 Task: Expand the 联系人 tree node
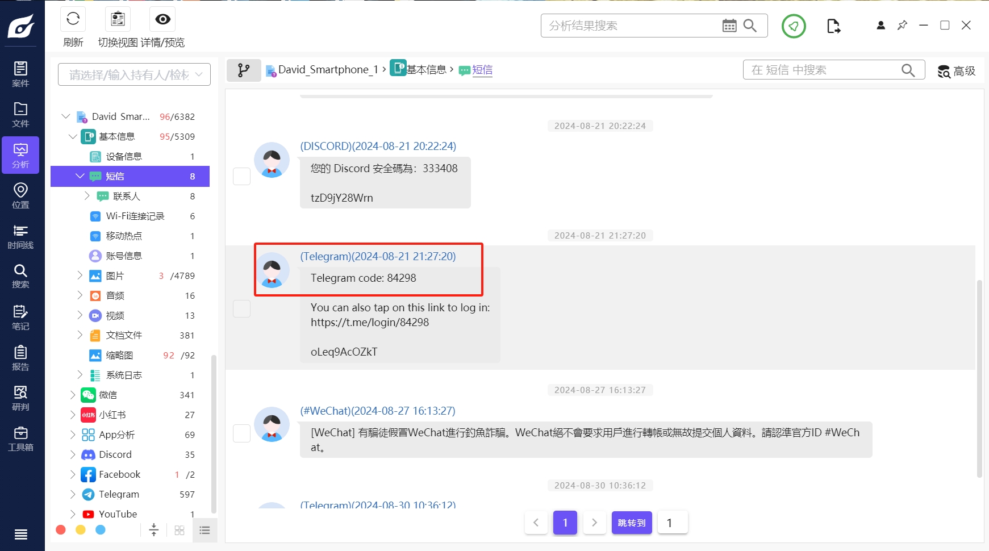click(87, 196)
